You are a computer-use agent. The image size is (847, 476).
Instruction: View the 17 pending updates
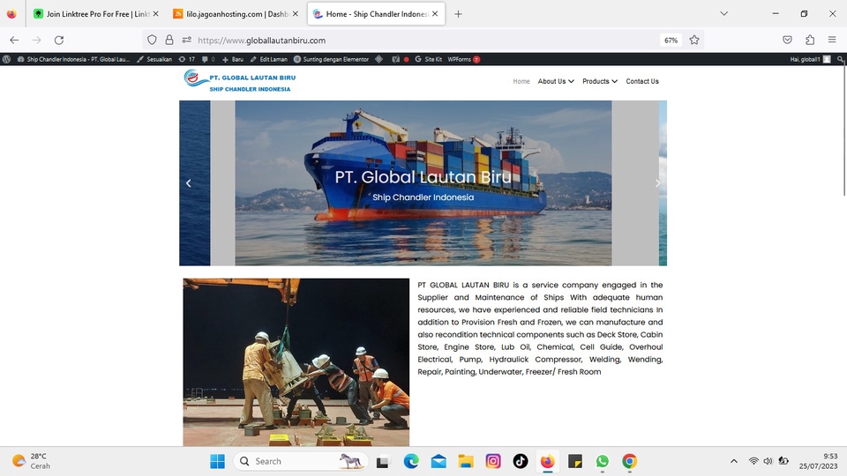[187, 59]
